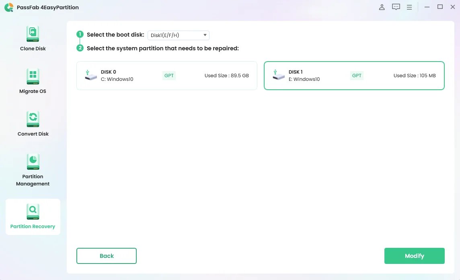Switch to the Partition Management label
The width and height of the screenshot is (460, 280).
[x=33, y=180]
